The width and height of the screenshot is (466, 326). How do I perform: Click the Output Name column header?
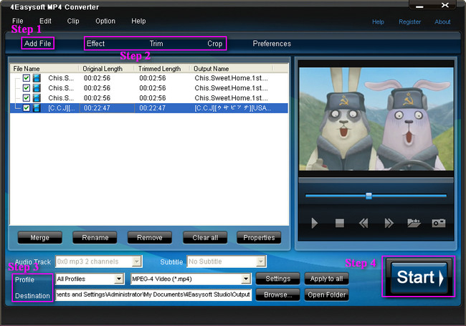pos(232,69)
